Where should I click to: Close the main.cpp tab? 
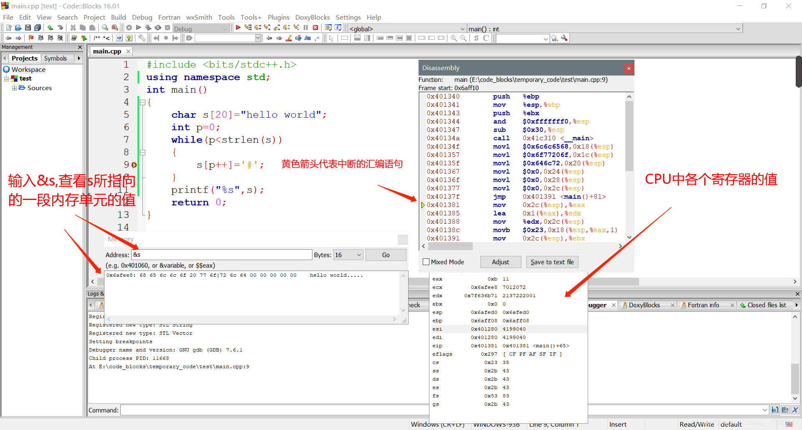[x=128, y=51]
